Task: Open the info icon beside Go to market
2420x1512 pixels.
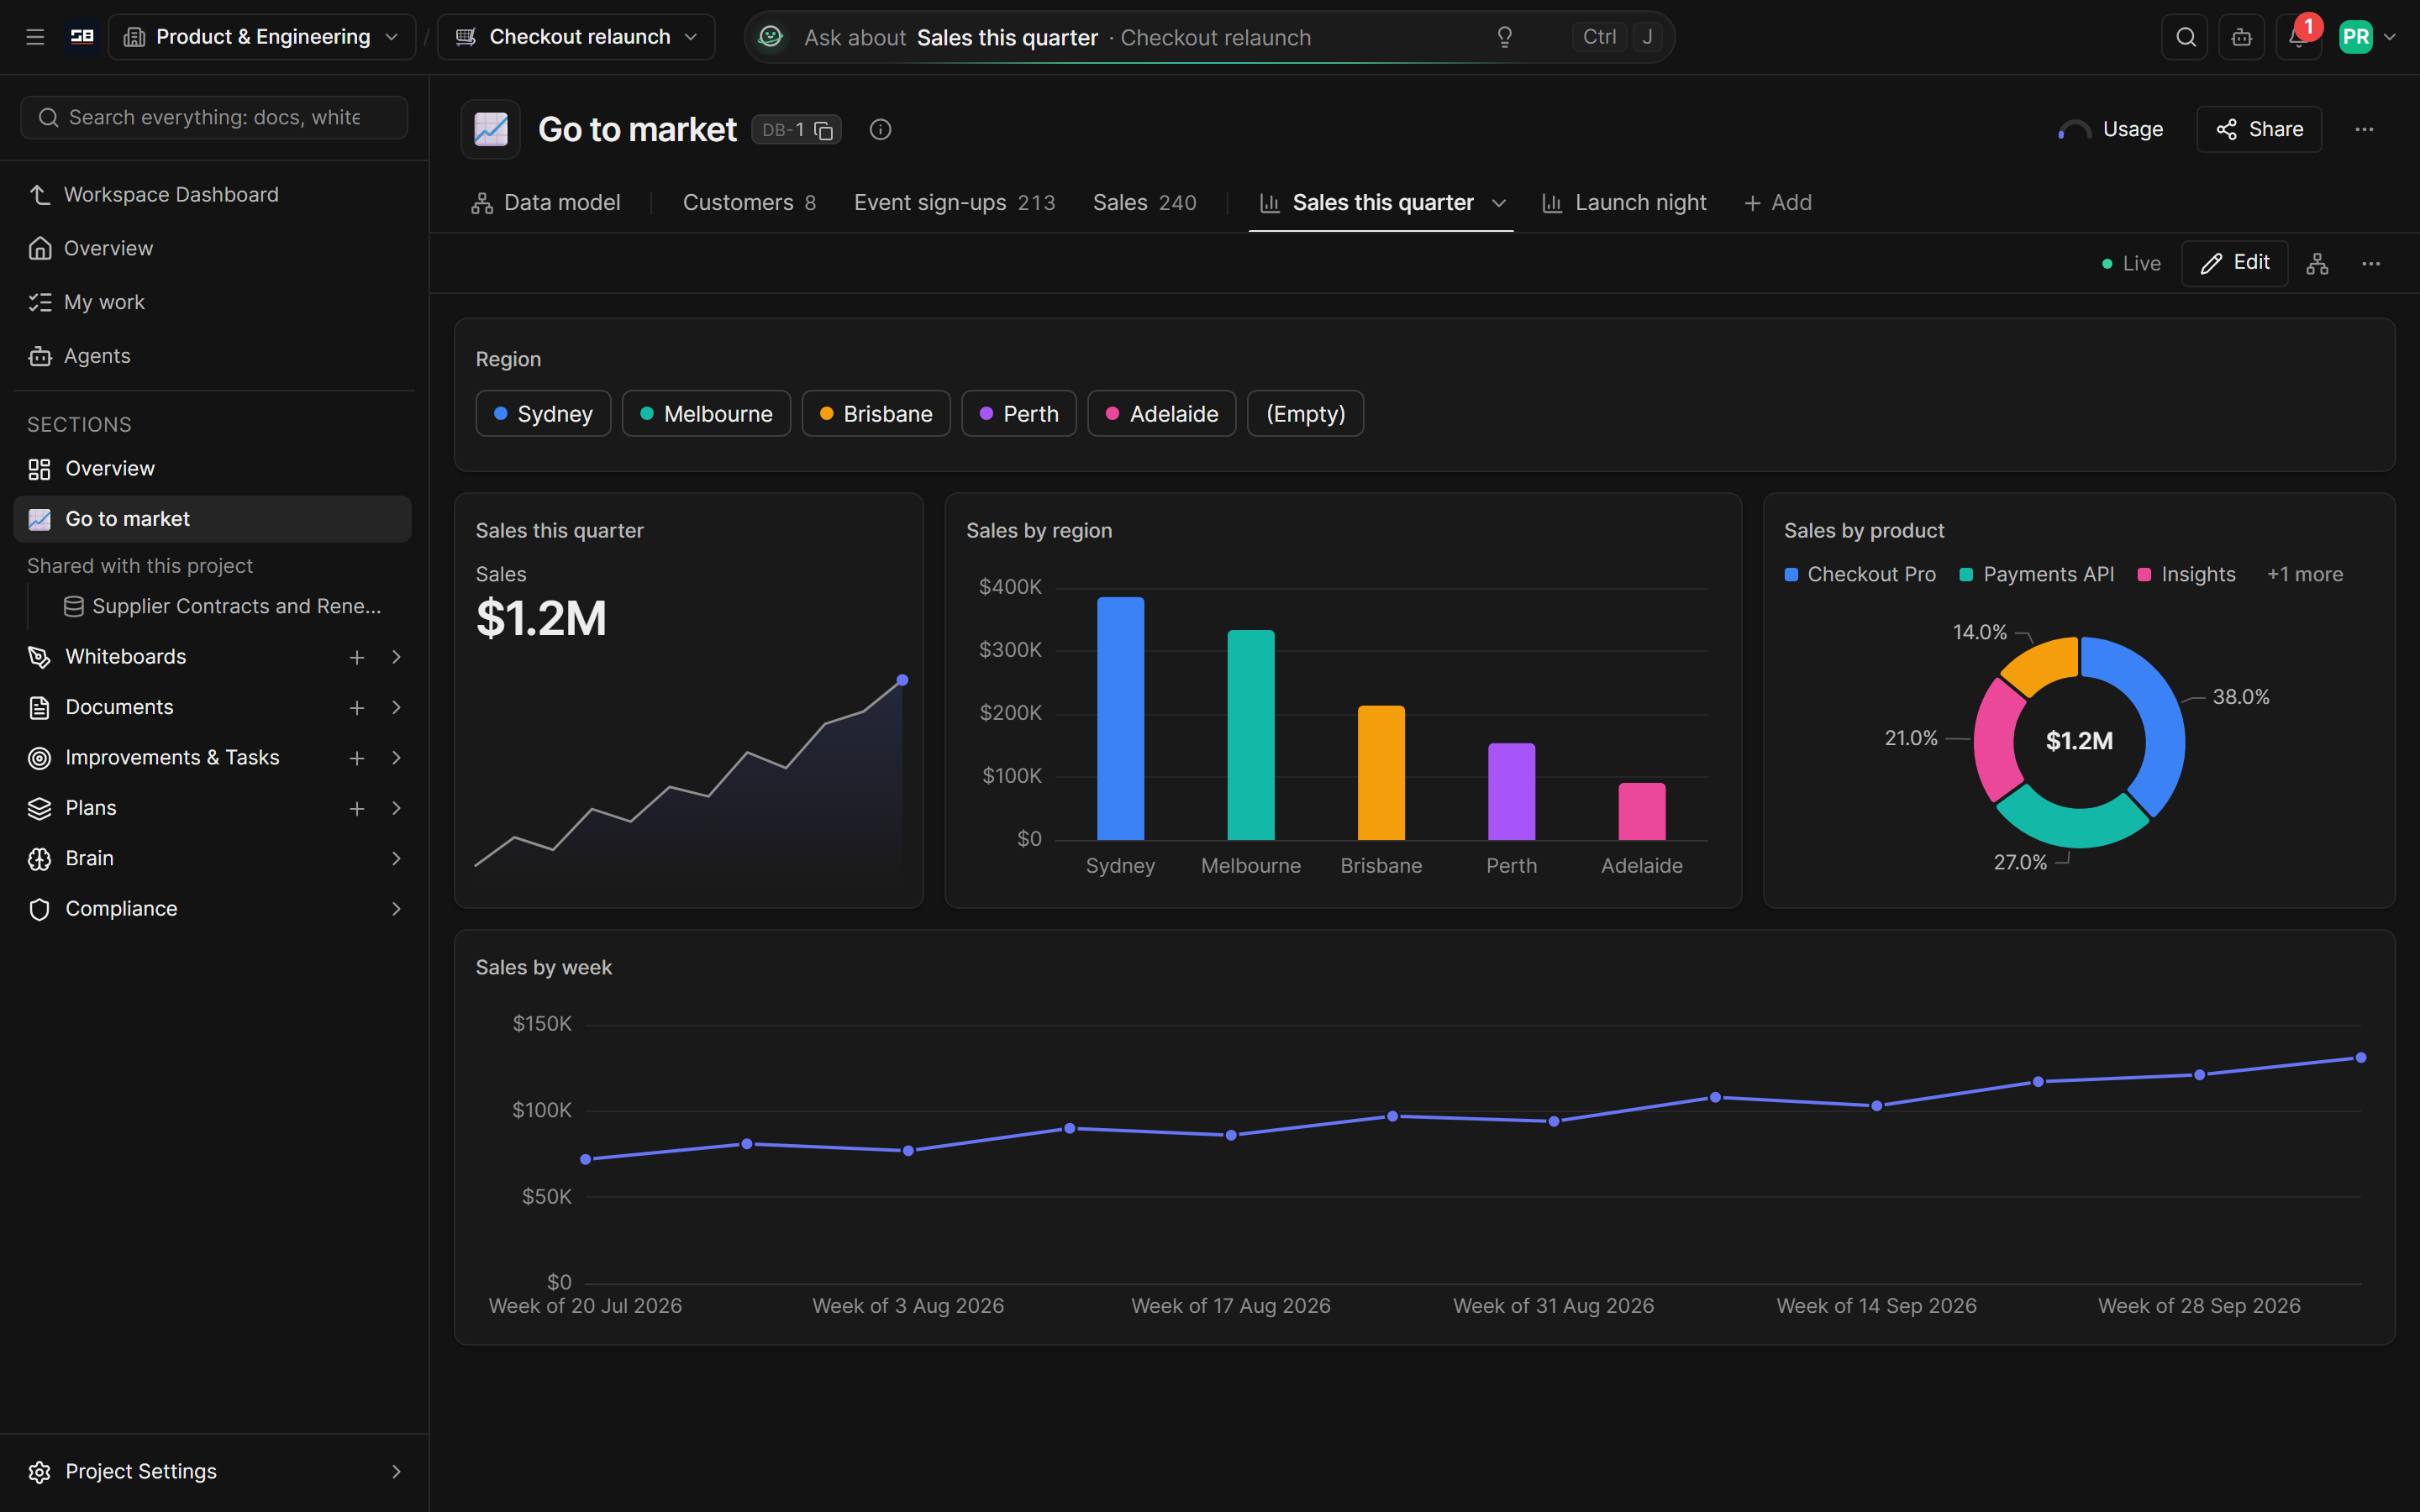Action: pos(880,129)
